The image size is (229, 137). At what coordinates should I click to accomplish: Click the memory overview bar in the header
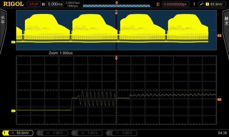click(x=116, y=6)
